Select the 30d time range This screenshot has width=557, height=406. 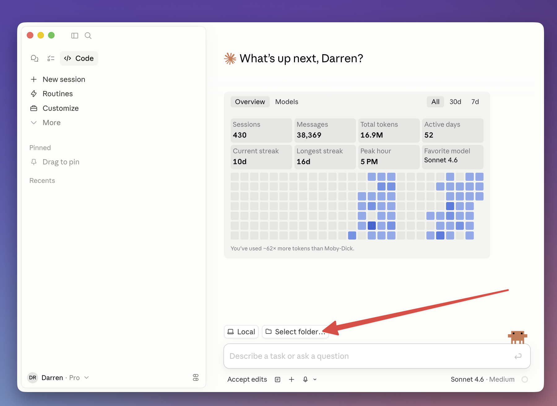[455, 102]
